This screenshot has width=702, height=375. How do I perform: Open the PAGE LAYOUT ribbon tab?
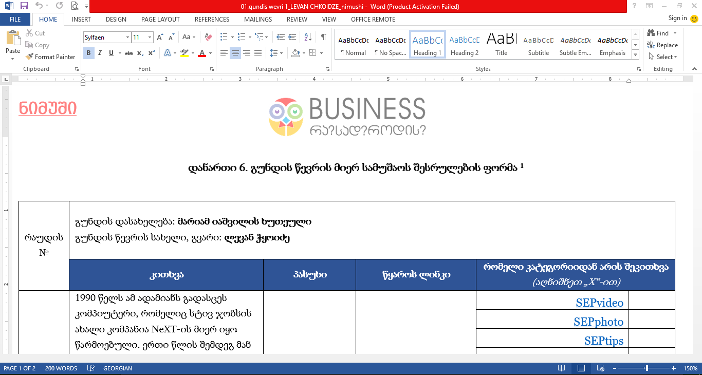tap(160, 20)
